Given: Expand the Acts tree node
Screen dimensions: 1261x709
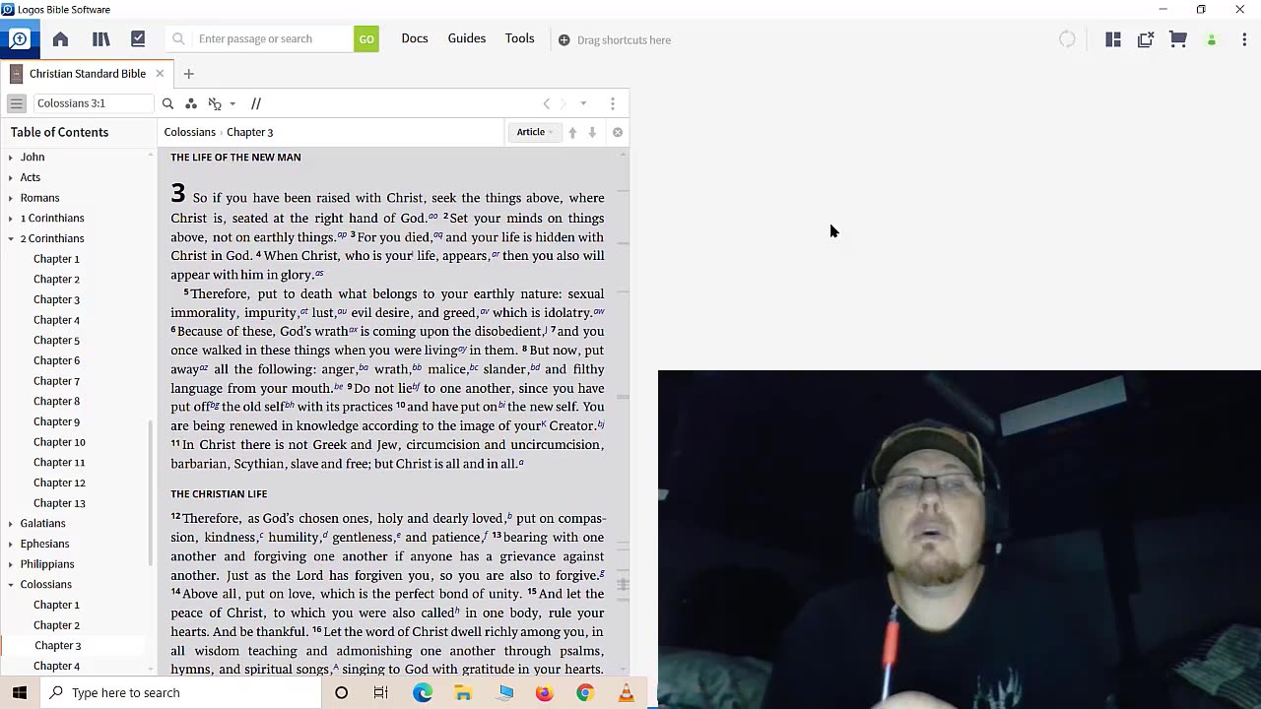Looking at the screenshot, I should click(x=11, y=178).
